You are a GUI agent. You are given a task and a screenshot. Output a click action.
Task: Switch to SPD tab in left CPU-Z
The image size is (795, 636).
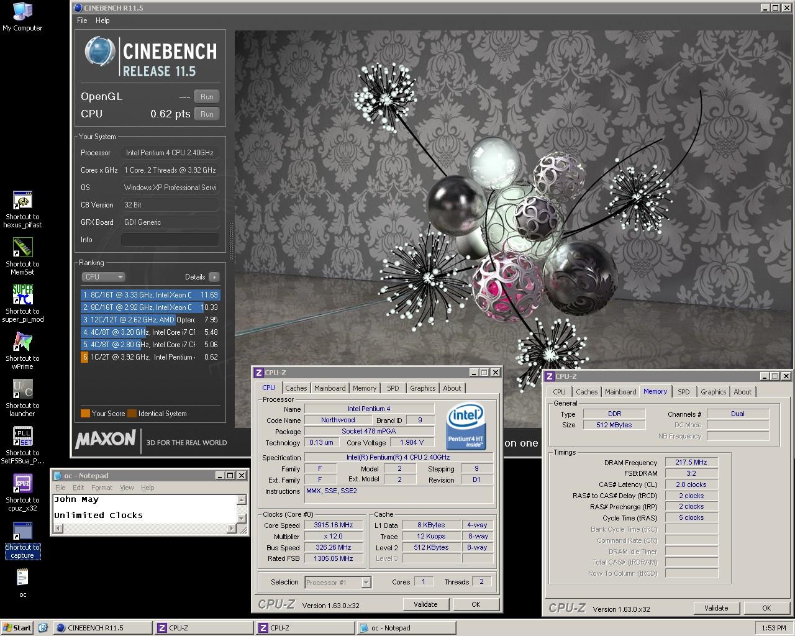click(x=393, y=388)
